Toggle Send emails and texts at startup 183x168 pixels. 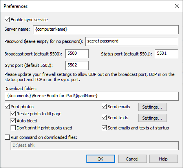pos(104,128)
